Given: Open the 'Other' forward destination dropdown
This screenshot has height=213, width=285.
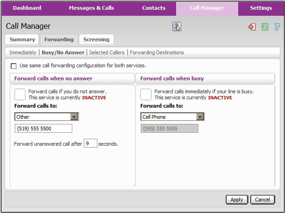Looking at the screenshot, I should coord(46,116).
